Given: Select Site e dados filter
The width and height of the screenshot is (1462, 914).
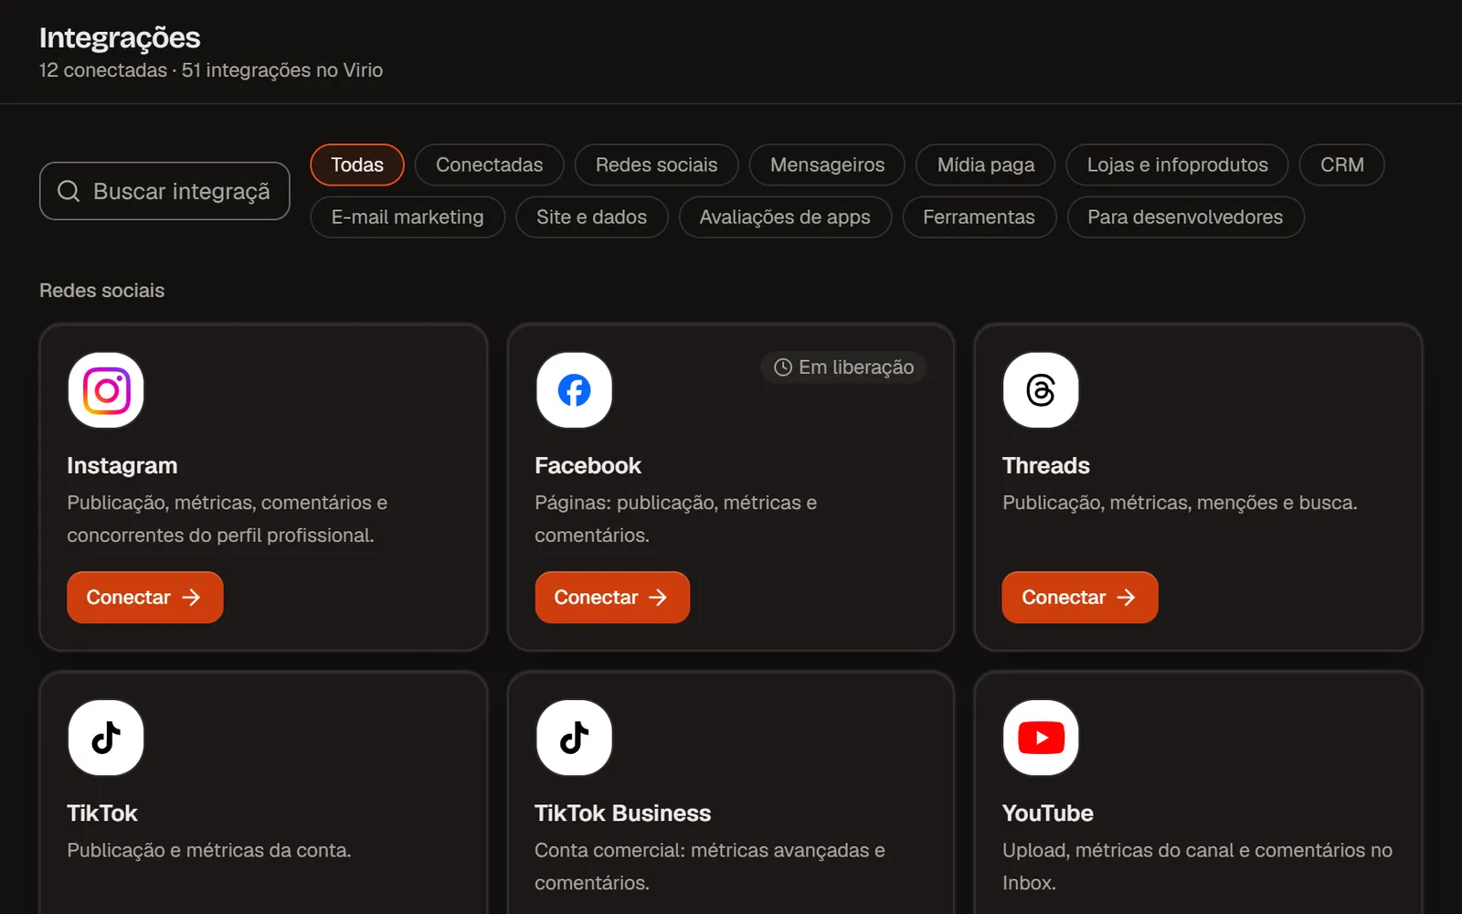Looking at the screenshot, I should click(x=591, y=218).
